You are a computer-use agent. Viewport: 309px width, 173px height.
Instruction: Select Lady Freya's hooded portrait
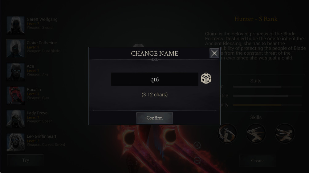[x=16, y=119]
